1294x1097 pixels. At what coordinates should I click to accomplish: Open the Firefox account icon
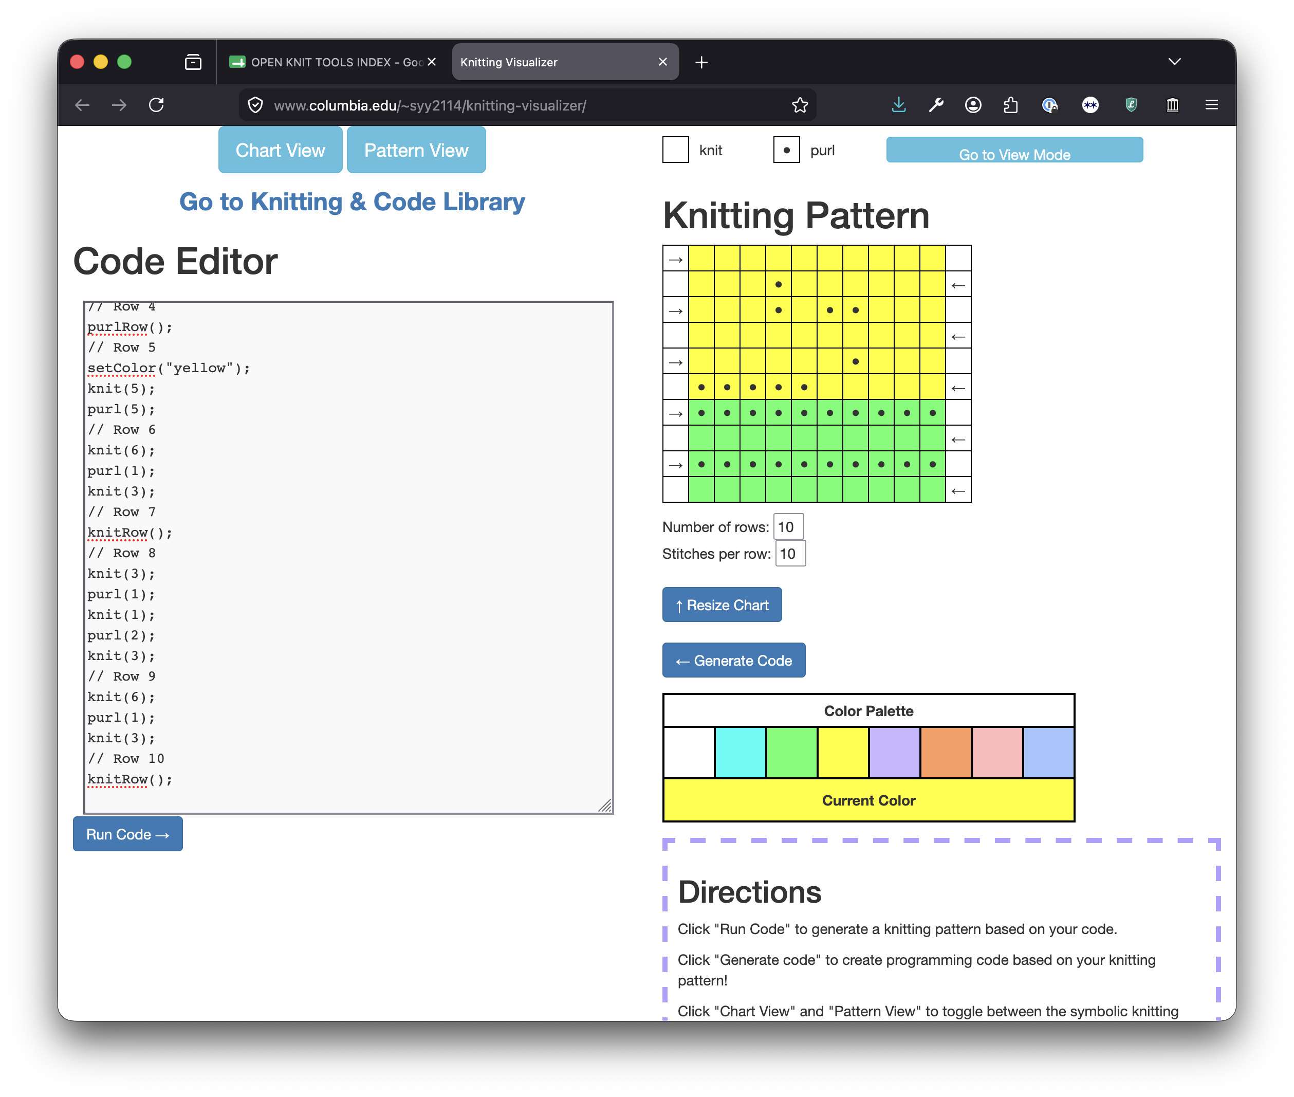[x=973, y=105]
